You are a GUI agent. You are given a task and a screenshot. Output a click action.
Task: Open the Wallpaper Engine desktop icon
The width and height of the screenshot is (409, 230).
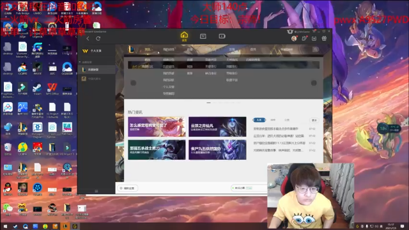(37, 129)
